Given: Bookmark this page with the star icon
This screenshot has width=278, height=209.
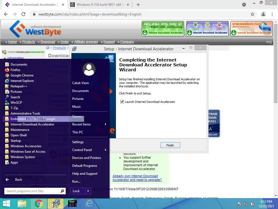Looking at the screenshot, I should 252,14.
